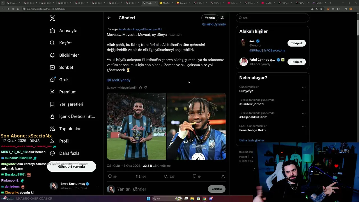Open احمد profile avatar in Alakalı kişiler

point(243,43)
